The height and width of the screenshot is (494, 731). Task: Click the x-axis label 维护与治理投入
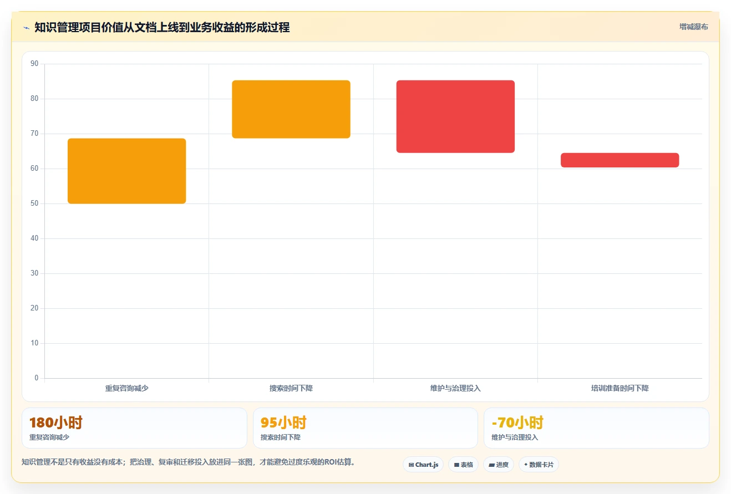click(455, 388)
